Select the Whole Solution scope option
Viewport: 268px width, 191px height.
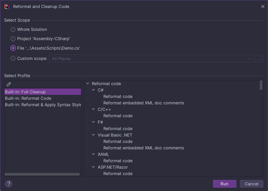click(x=13, y=30)
